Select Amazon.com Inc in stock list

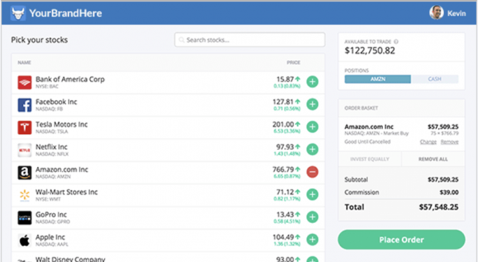62,170
